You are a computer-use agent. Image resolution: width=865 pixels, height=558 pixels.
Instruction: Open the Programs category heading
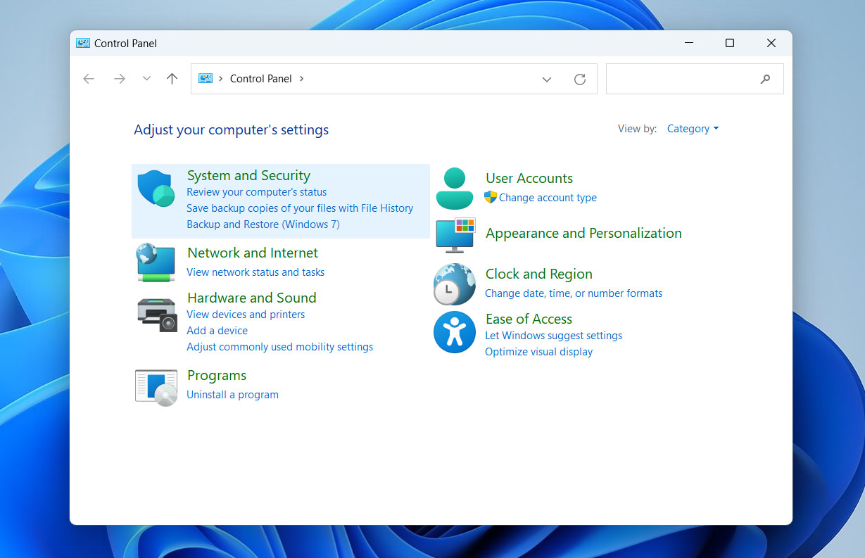click(217, 376)
